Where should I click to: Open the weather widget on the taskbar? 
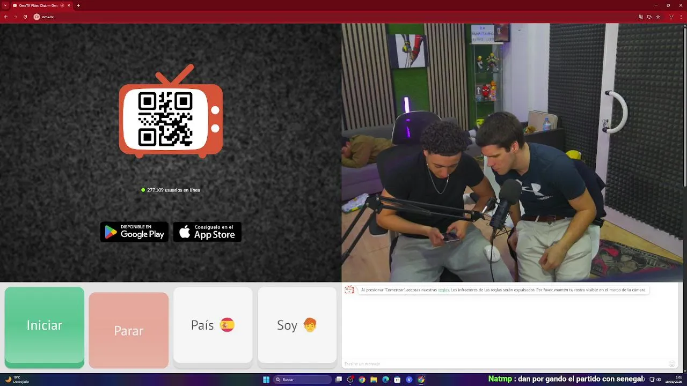(x=17, y=380)
